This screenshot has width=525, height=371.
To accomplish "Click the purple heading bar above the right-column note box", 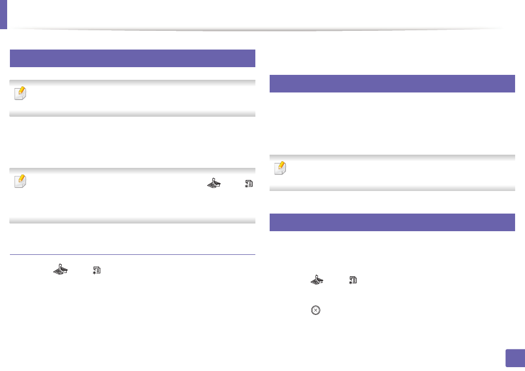I will point(392,83).
